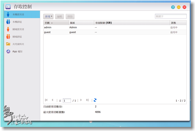Select the 本機使用者 menu label
195x131 pixels.
[x=18, y=14]
